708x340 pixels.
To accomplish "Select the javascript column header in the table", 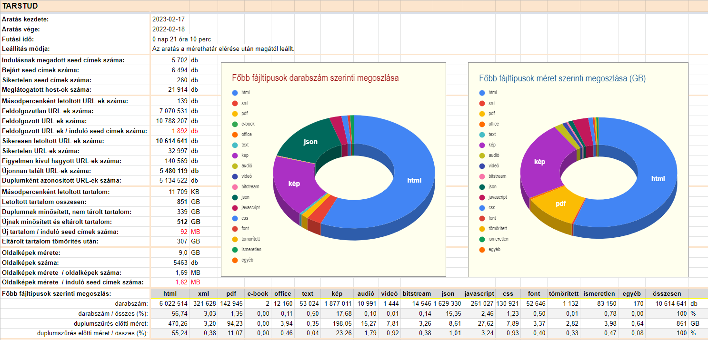I will 479,294.
